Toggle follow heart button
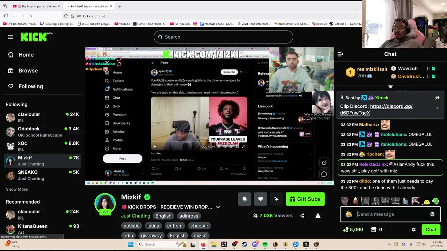447x251 pixels. [261, 199]
